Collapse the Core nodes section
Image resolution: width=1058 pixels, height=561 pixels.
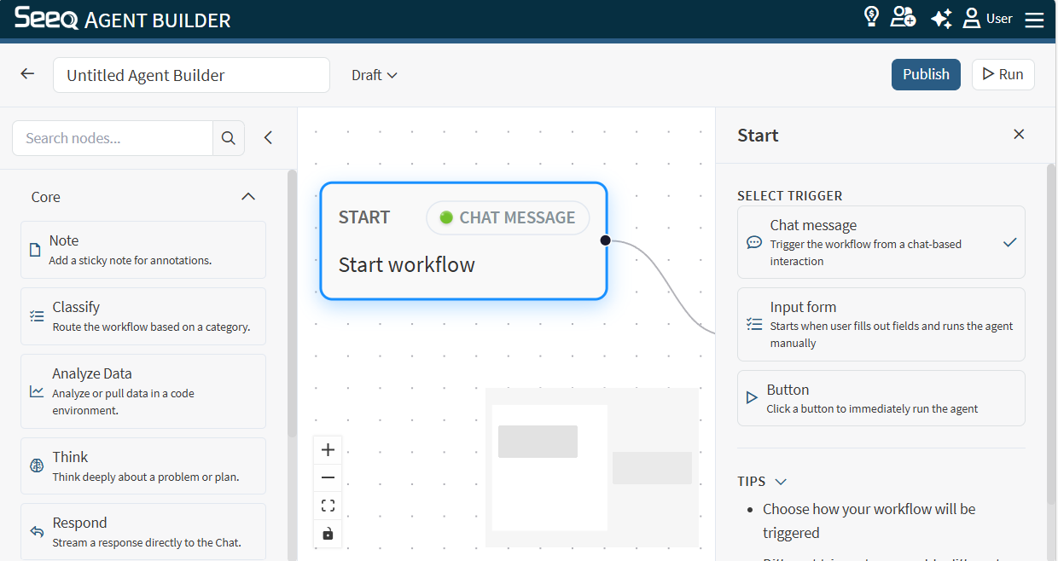(248, 197)
